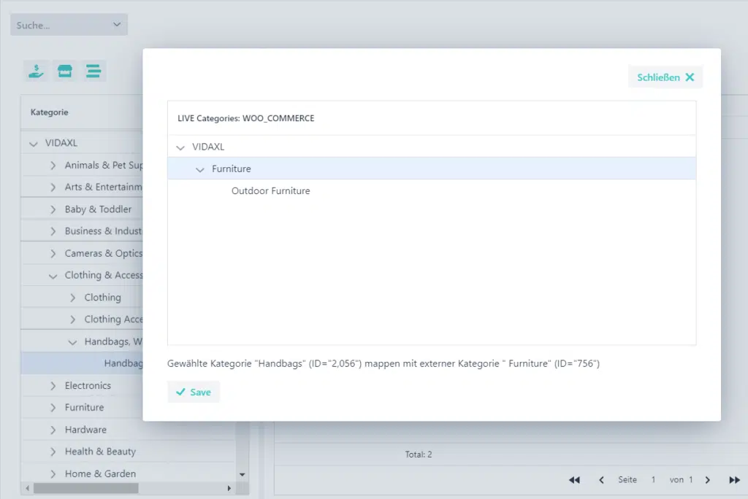Collapse Clothing & Accessories category

coord(53,276)
